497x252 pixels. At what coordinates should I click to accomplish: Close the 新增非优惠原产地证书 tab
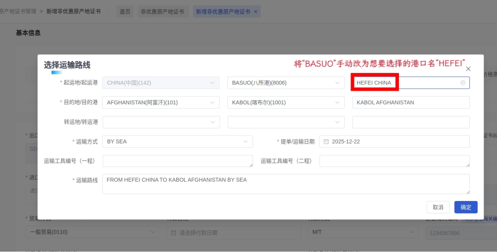[256, 11]
